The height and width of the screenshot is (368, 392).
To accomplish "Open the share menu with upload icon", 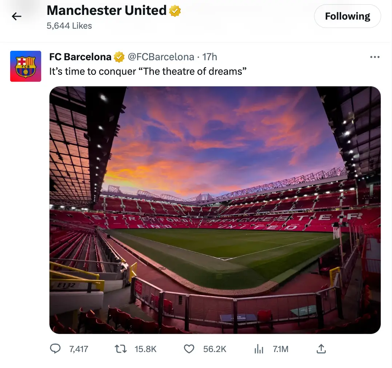I will 321,349.
